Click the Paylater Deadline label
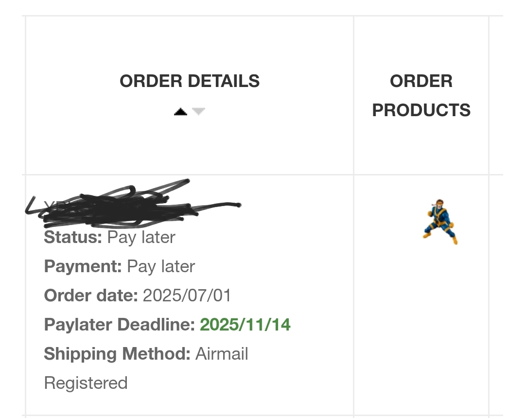This screenshot has height=418, width=525. (x=120, y=325)
